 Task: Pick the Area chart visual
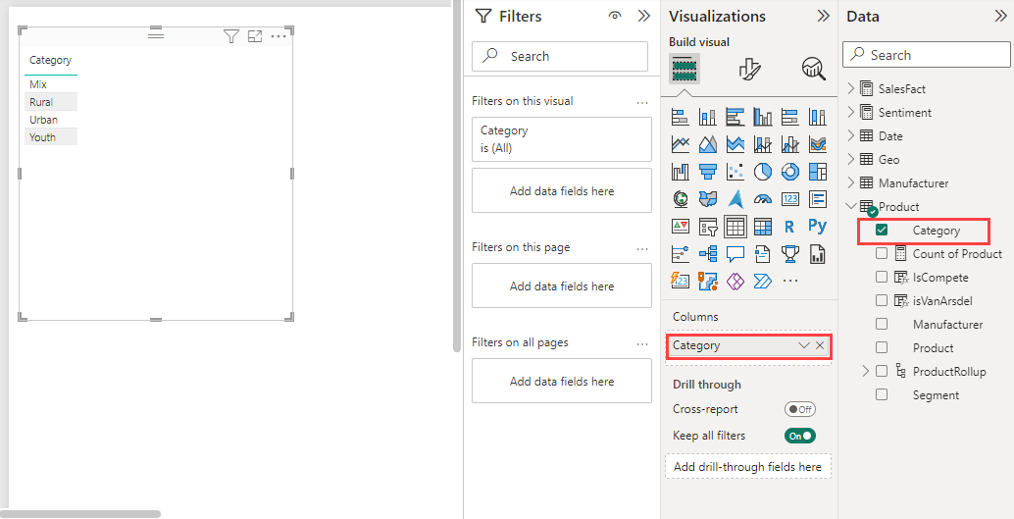[x=708, y=143]
